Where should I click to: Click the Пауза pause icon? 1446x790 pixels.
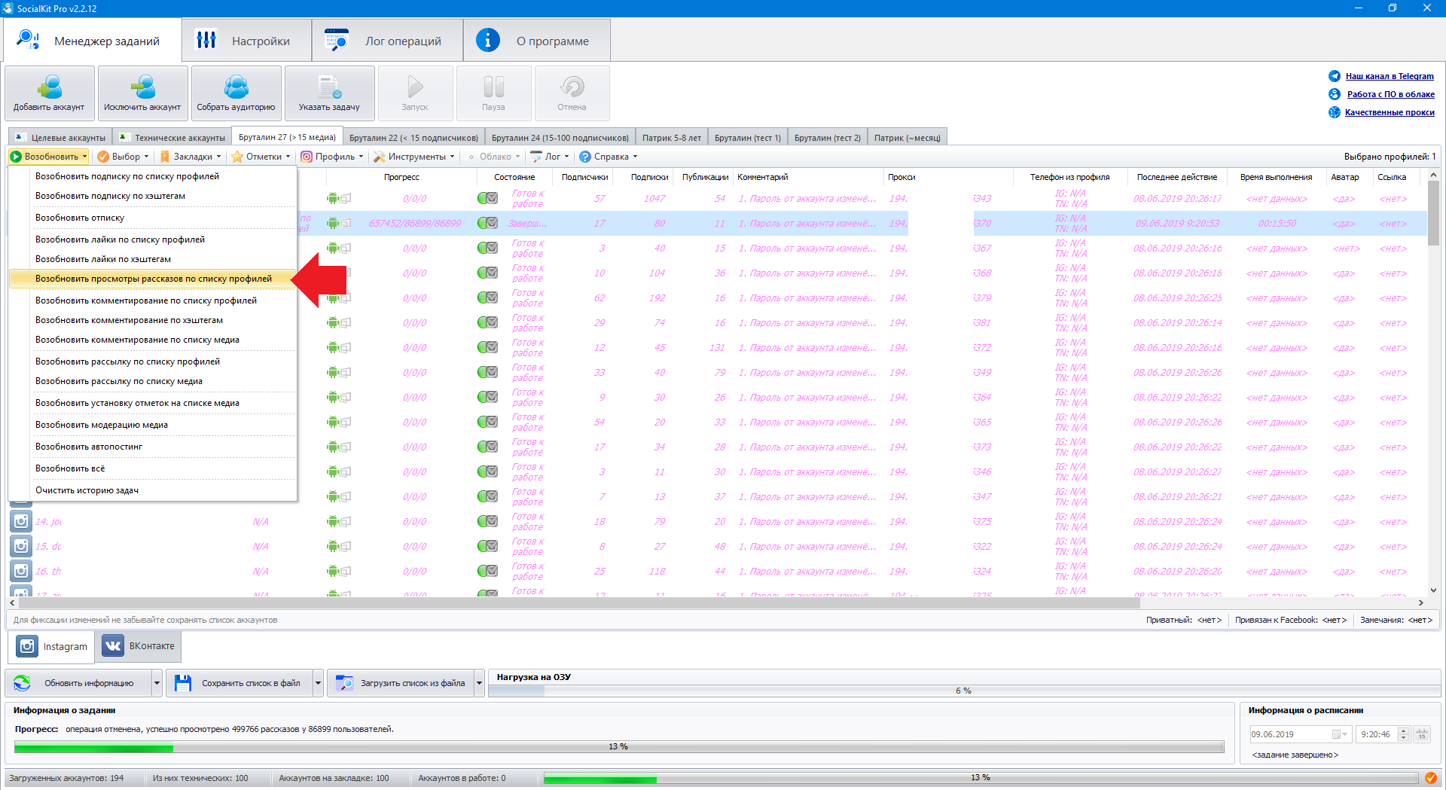[494, 87]
